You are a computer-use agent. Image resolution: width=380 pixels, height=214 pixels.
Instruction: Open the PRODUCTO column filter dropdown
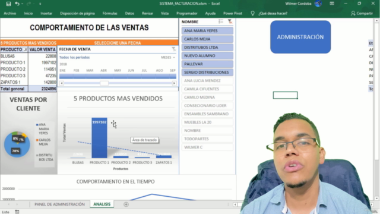pyautogui.click(x=25, y=49)
